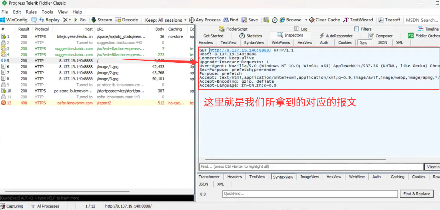This screenshot has width=440, height=210.
Task: Select request TextView inspector tab
Action: [229, 43]
